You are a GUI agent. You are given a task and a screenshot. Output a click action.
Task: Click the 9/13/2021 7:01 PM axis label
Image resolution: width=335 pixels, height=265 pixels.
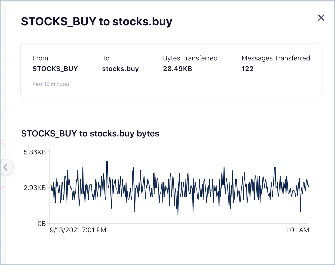78,230
